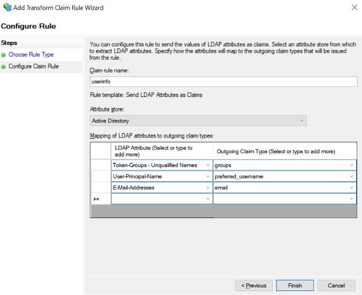Expand preferred_username outgoing claim dropdown
Image resolution: width=362 pixels, height=295 pixels.
(x=352, y=177)
